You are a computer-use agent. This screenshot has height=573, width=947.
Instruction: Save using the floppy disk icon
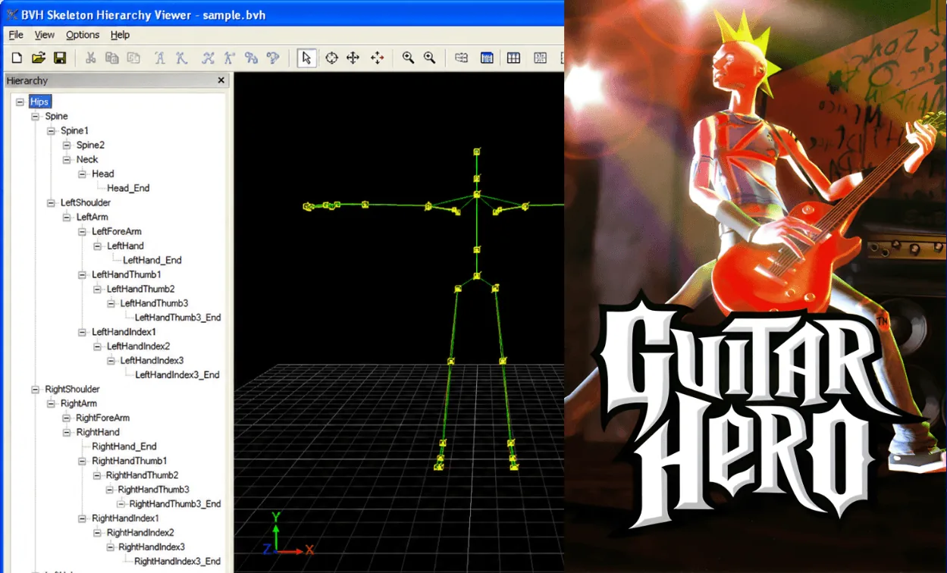point(60,58)
